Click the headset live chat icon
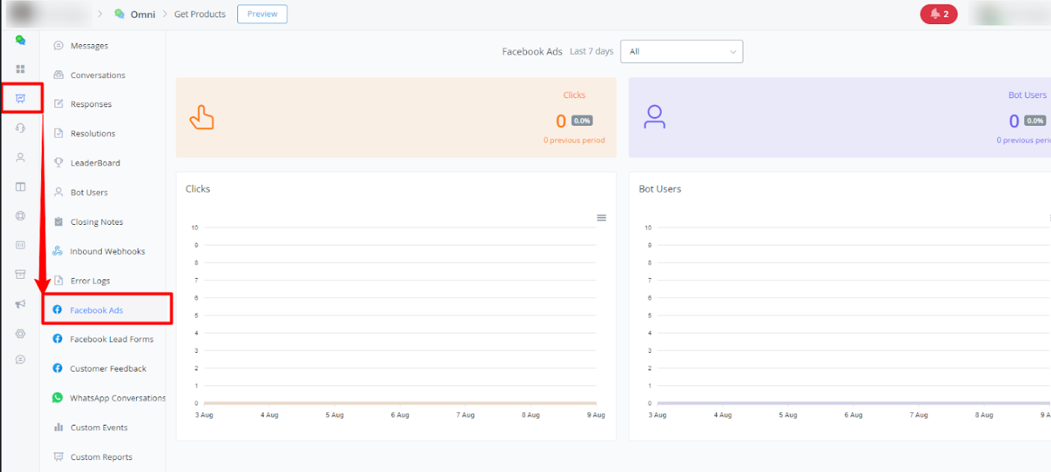1051x472 pixels. tap(20, 128)
